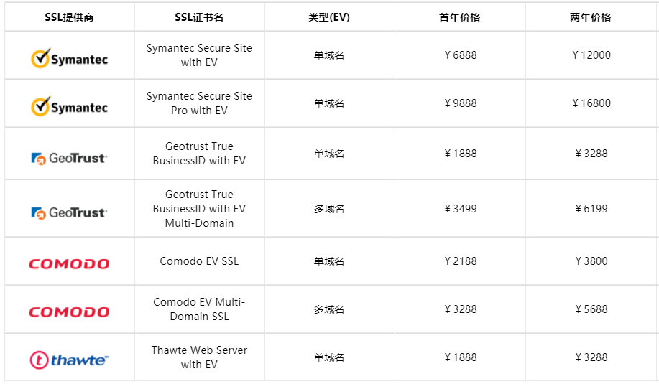Click the 首年价格 column header
The height and width of the screenshot is (384, 659).
(460, 17)
